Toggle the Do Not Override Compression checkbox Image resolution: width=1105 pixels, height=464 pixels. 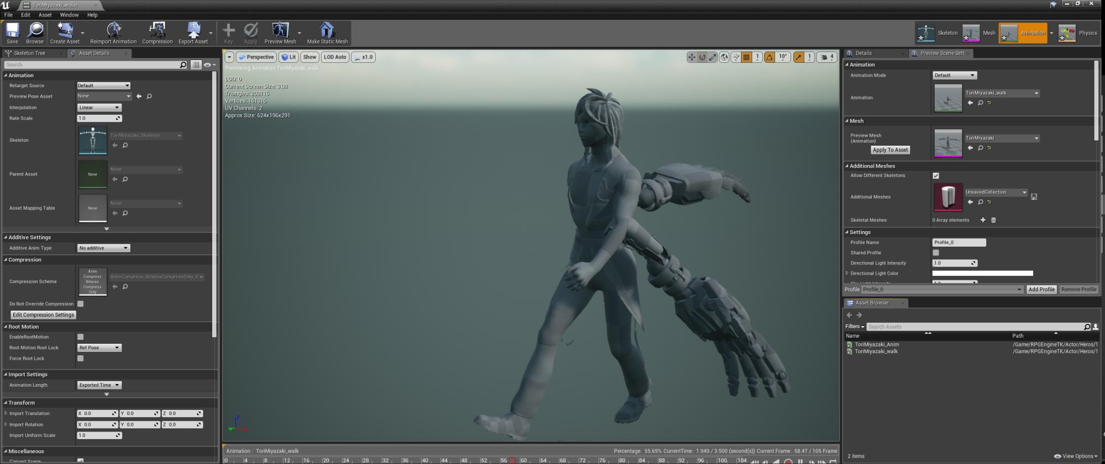[x=81, y=304]
